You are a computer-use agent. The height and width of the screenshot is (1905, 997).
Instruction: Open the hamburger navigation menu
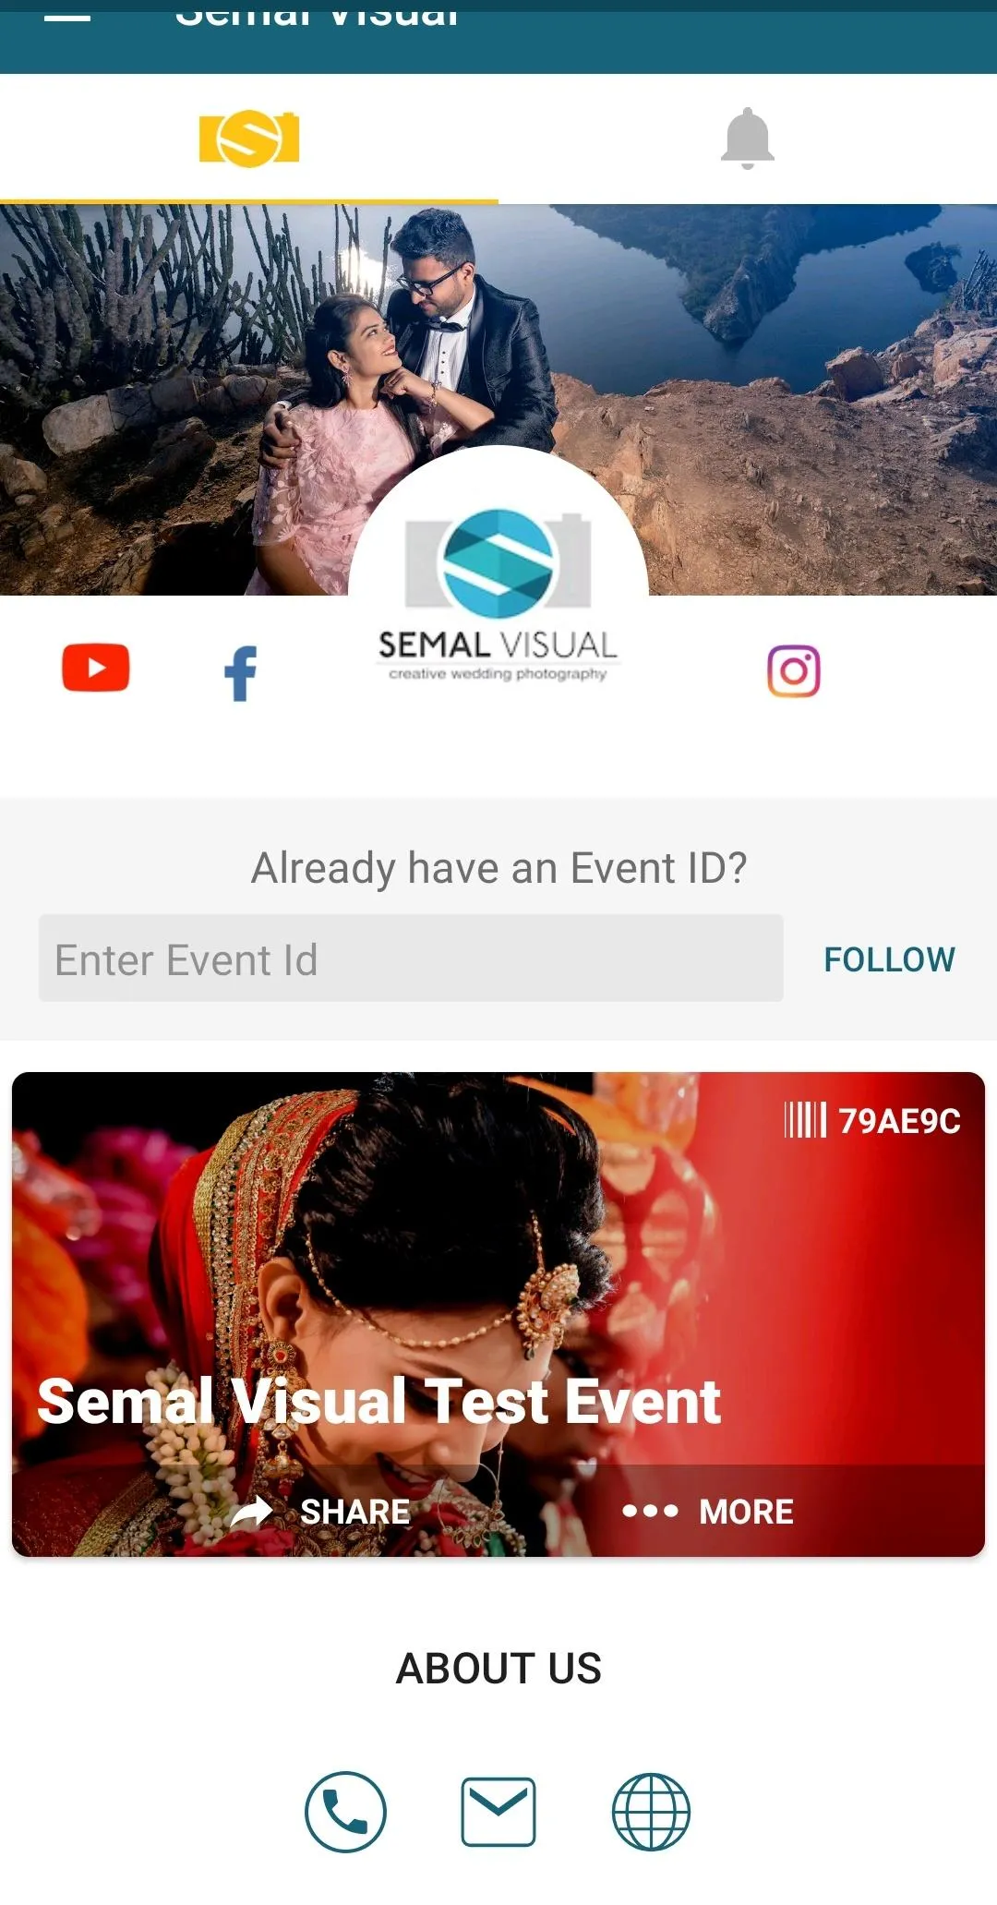pos(67,17)
